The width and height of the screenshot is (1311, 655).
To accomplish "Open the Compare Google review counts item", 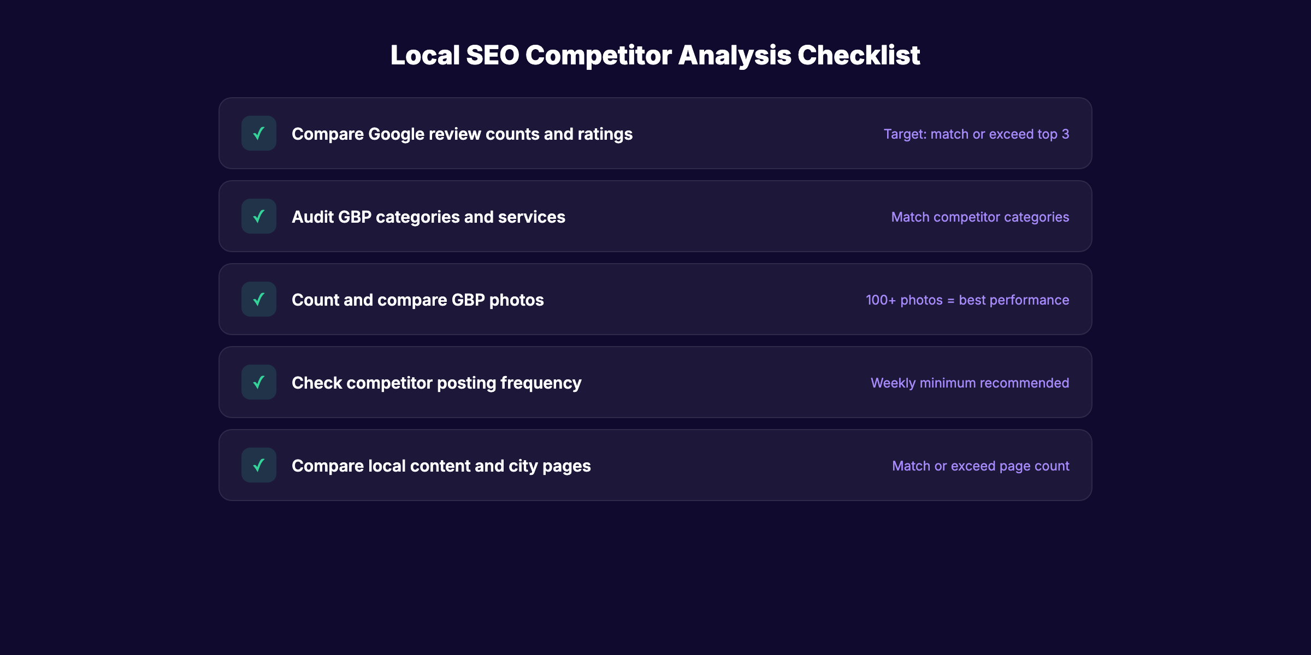I will coord(462,133).
